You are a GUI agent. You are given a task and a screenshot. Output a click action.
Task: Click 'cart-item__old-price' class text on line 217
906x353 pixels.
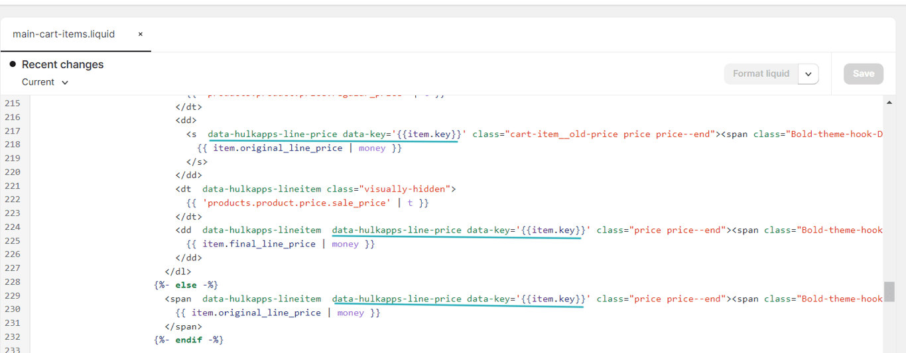(x=563, y=134)
